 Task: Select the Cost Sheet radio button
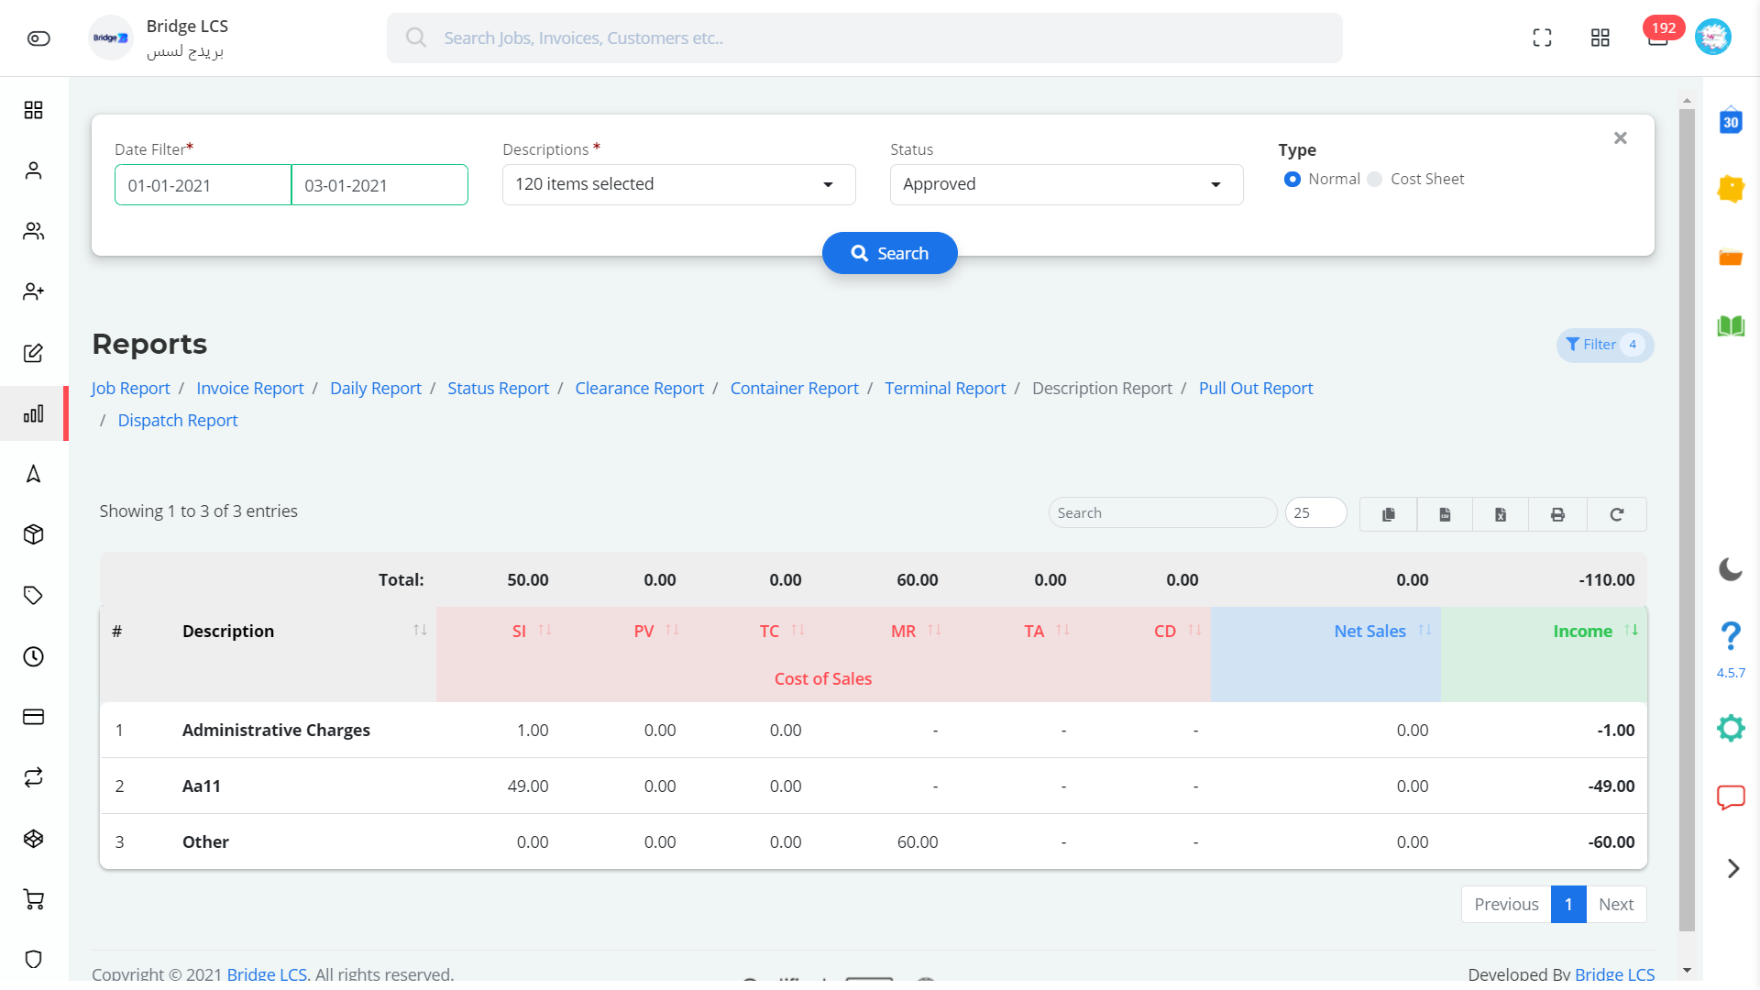click(1376, 179)
